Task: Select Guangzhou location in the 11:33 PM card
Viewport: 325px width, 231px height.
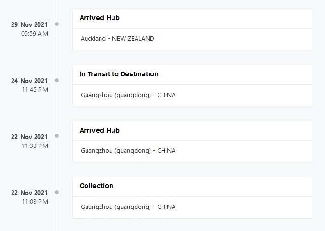Action: 128,151
